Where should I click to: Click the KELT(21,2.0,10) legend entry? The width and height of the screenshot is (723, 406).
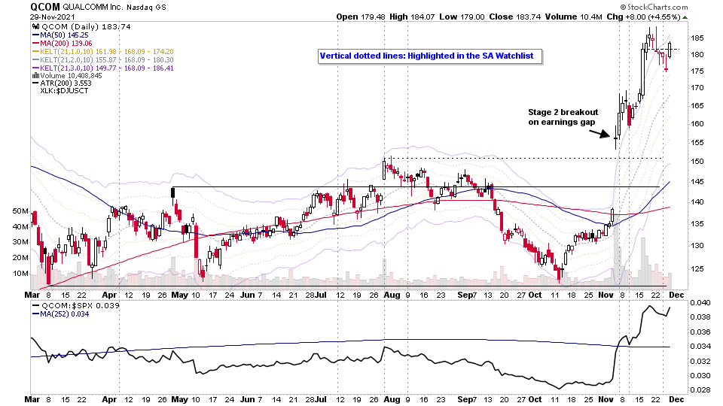(x=103, y=60)
